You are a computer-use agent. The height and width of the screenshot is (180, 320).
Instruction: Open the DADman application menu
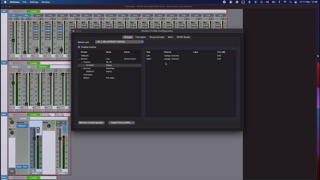click(14, 2)
